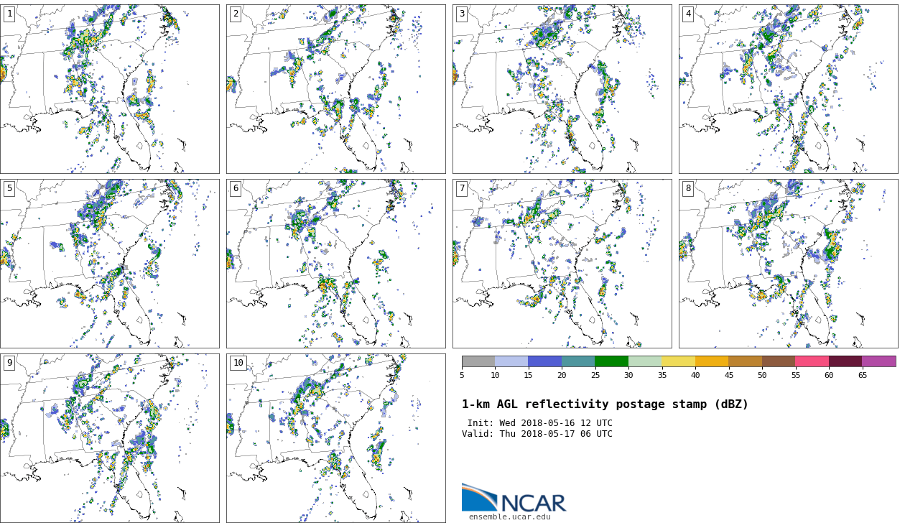Viewport: 905px width, 523px height.
Task: Select ensemble member 1 map panel
Action: point(110,89)
